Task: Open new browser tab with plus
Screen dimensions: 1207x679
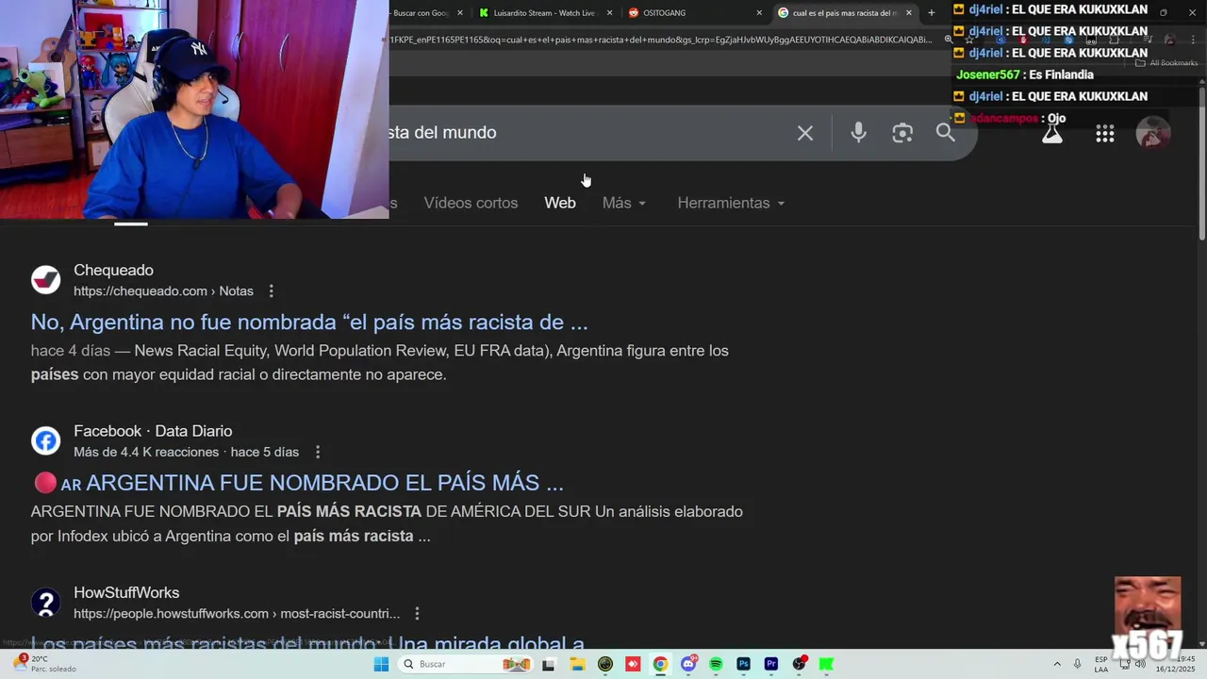Action: [x=932, y=13]
